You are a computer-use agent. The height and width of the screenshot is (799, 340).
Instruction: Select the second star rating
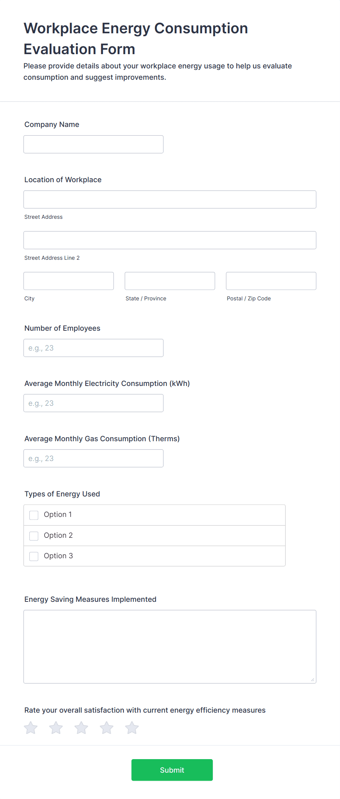tap(56, 728)
